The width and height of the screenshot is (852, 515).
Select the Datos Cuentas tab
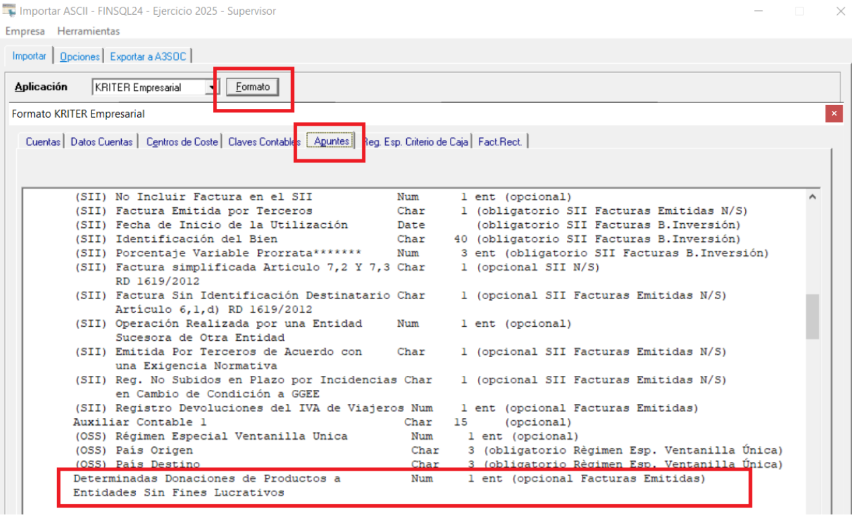pyautogui.click(x=102, y=142)
